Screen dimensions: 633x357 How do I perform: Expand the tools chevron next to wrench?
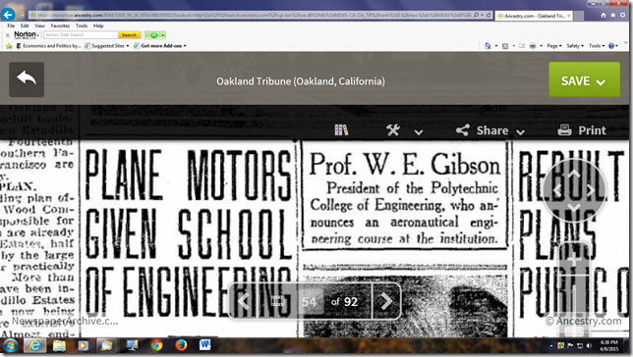click(x=419, y=132)
